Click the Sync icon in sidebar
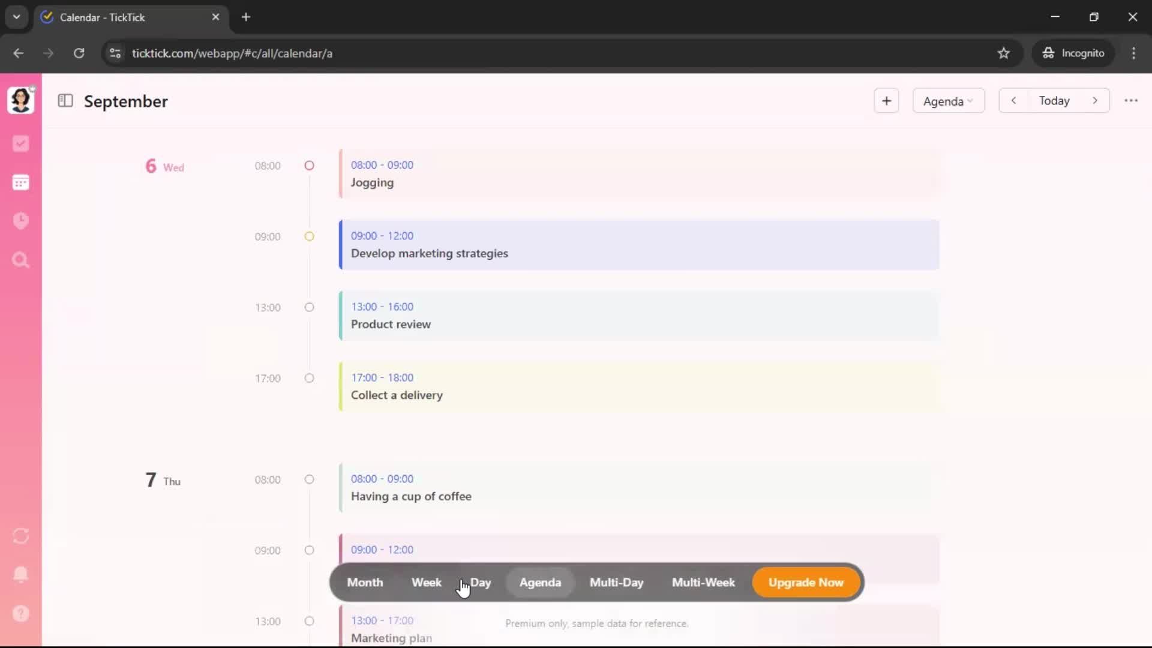The height and width of the screenshot is (648, 1152). (20, 536)
